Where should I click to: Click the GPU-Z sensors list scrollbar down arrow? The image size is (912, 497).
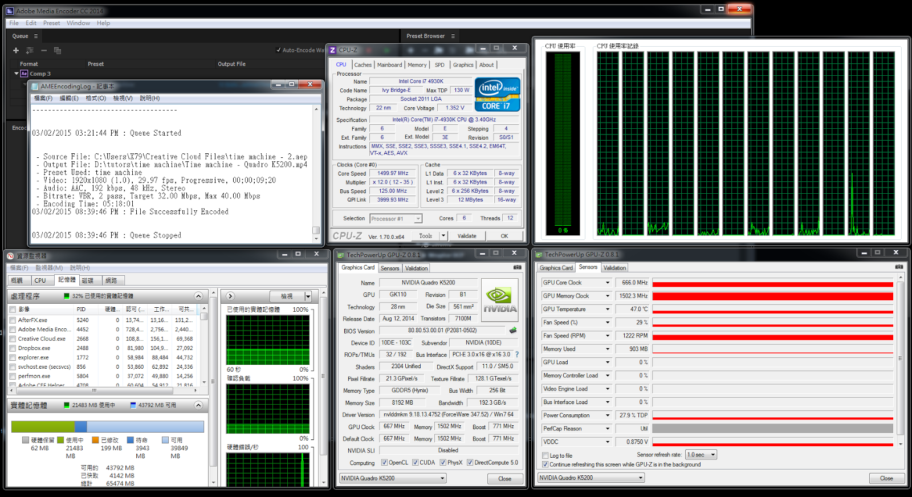(901, 443)
